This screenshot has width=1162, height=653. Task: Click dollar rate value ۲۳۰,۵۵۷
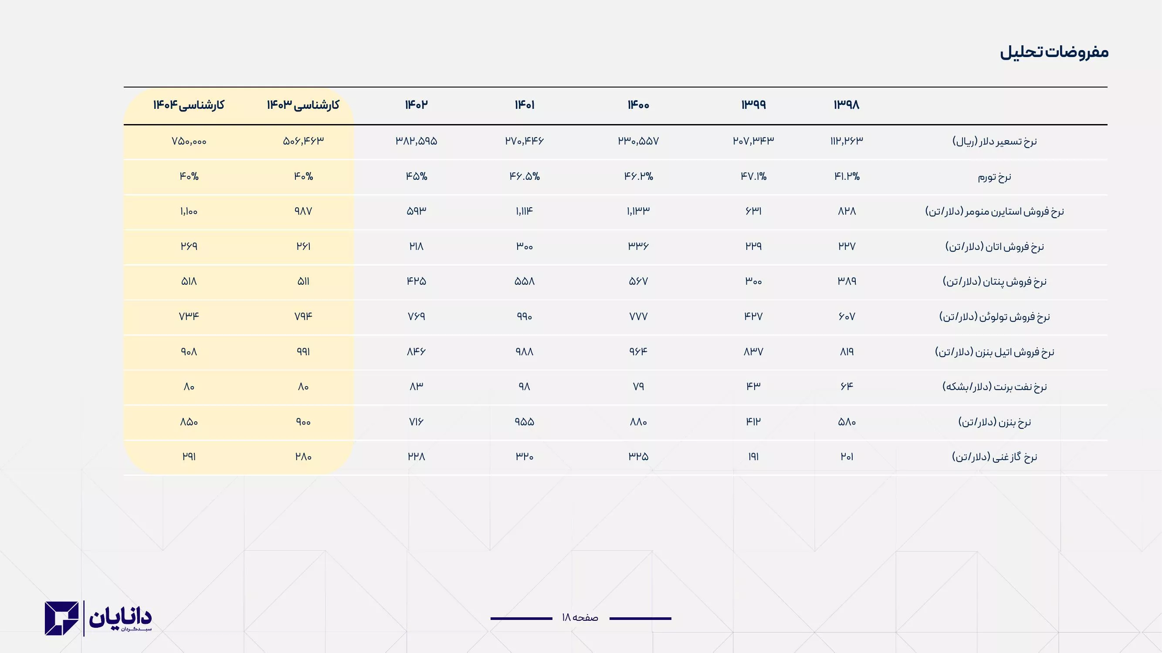pos(638,141)
